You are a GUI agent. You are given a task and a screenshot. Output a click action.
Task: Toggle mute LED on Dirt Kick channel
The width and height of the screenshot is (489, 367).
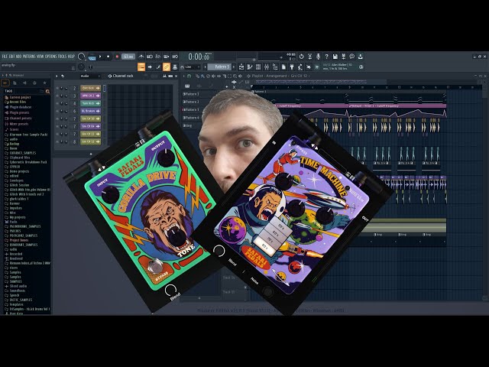(57, 87)
